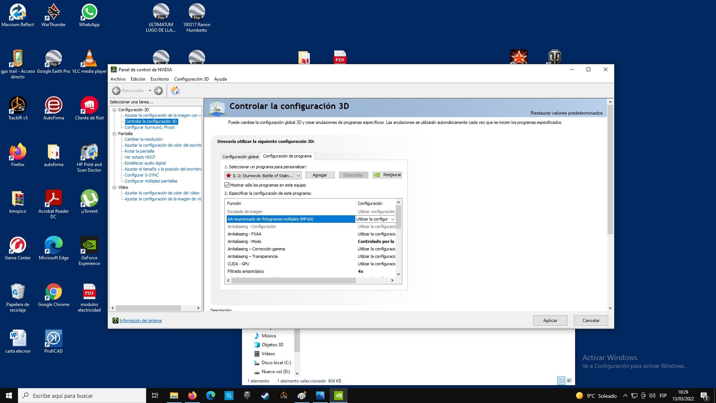Click the forward arrow navigation button
The height and width of the screenshot is (403, 716).
[158, 91]
